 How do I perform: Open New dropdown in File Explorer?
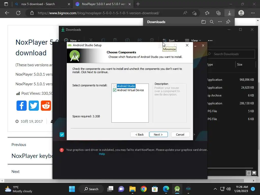click(72, 40)
